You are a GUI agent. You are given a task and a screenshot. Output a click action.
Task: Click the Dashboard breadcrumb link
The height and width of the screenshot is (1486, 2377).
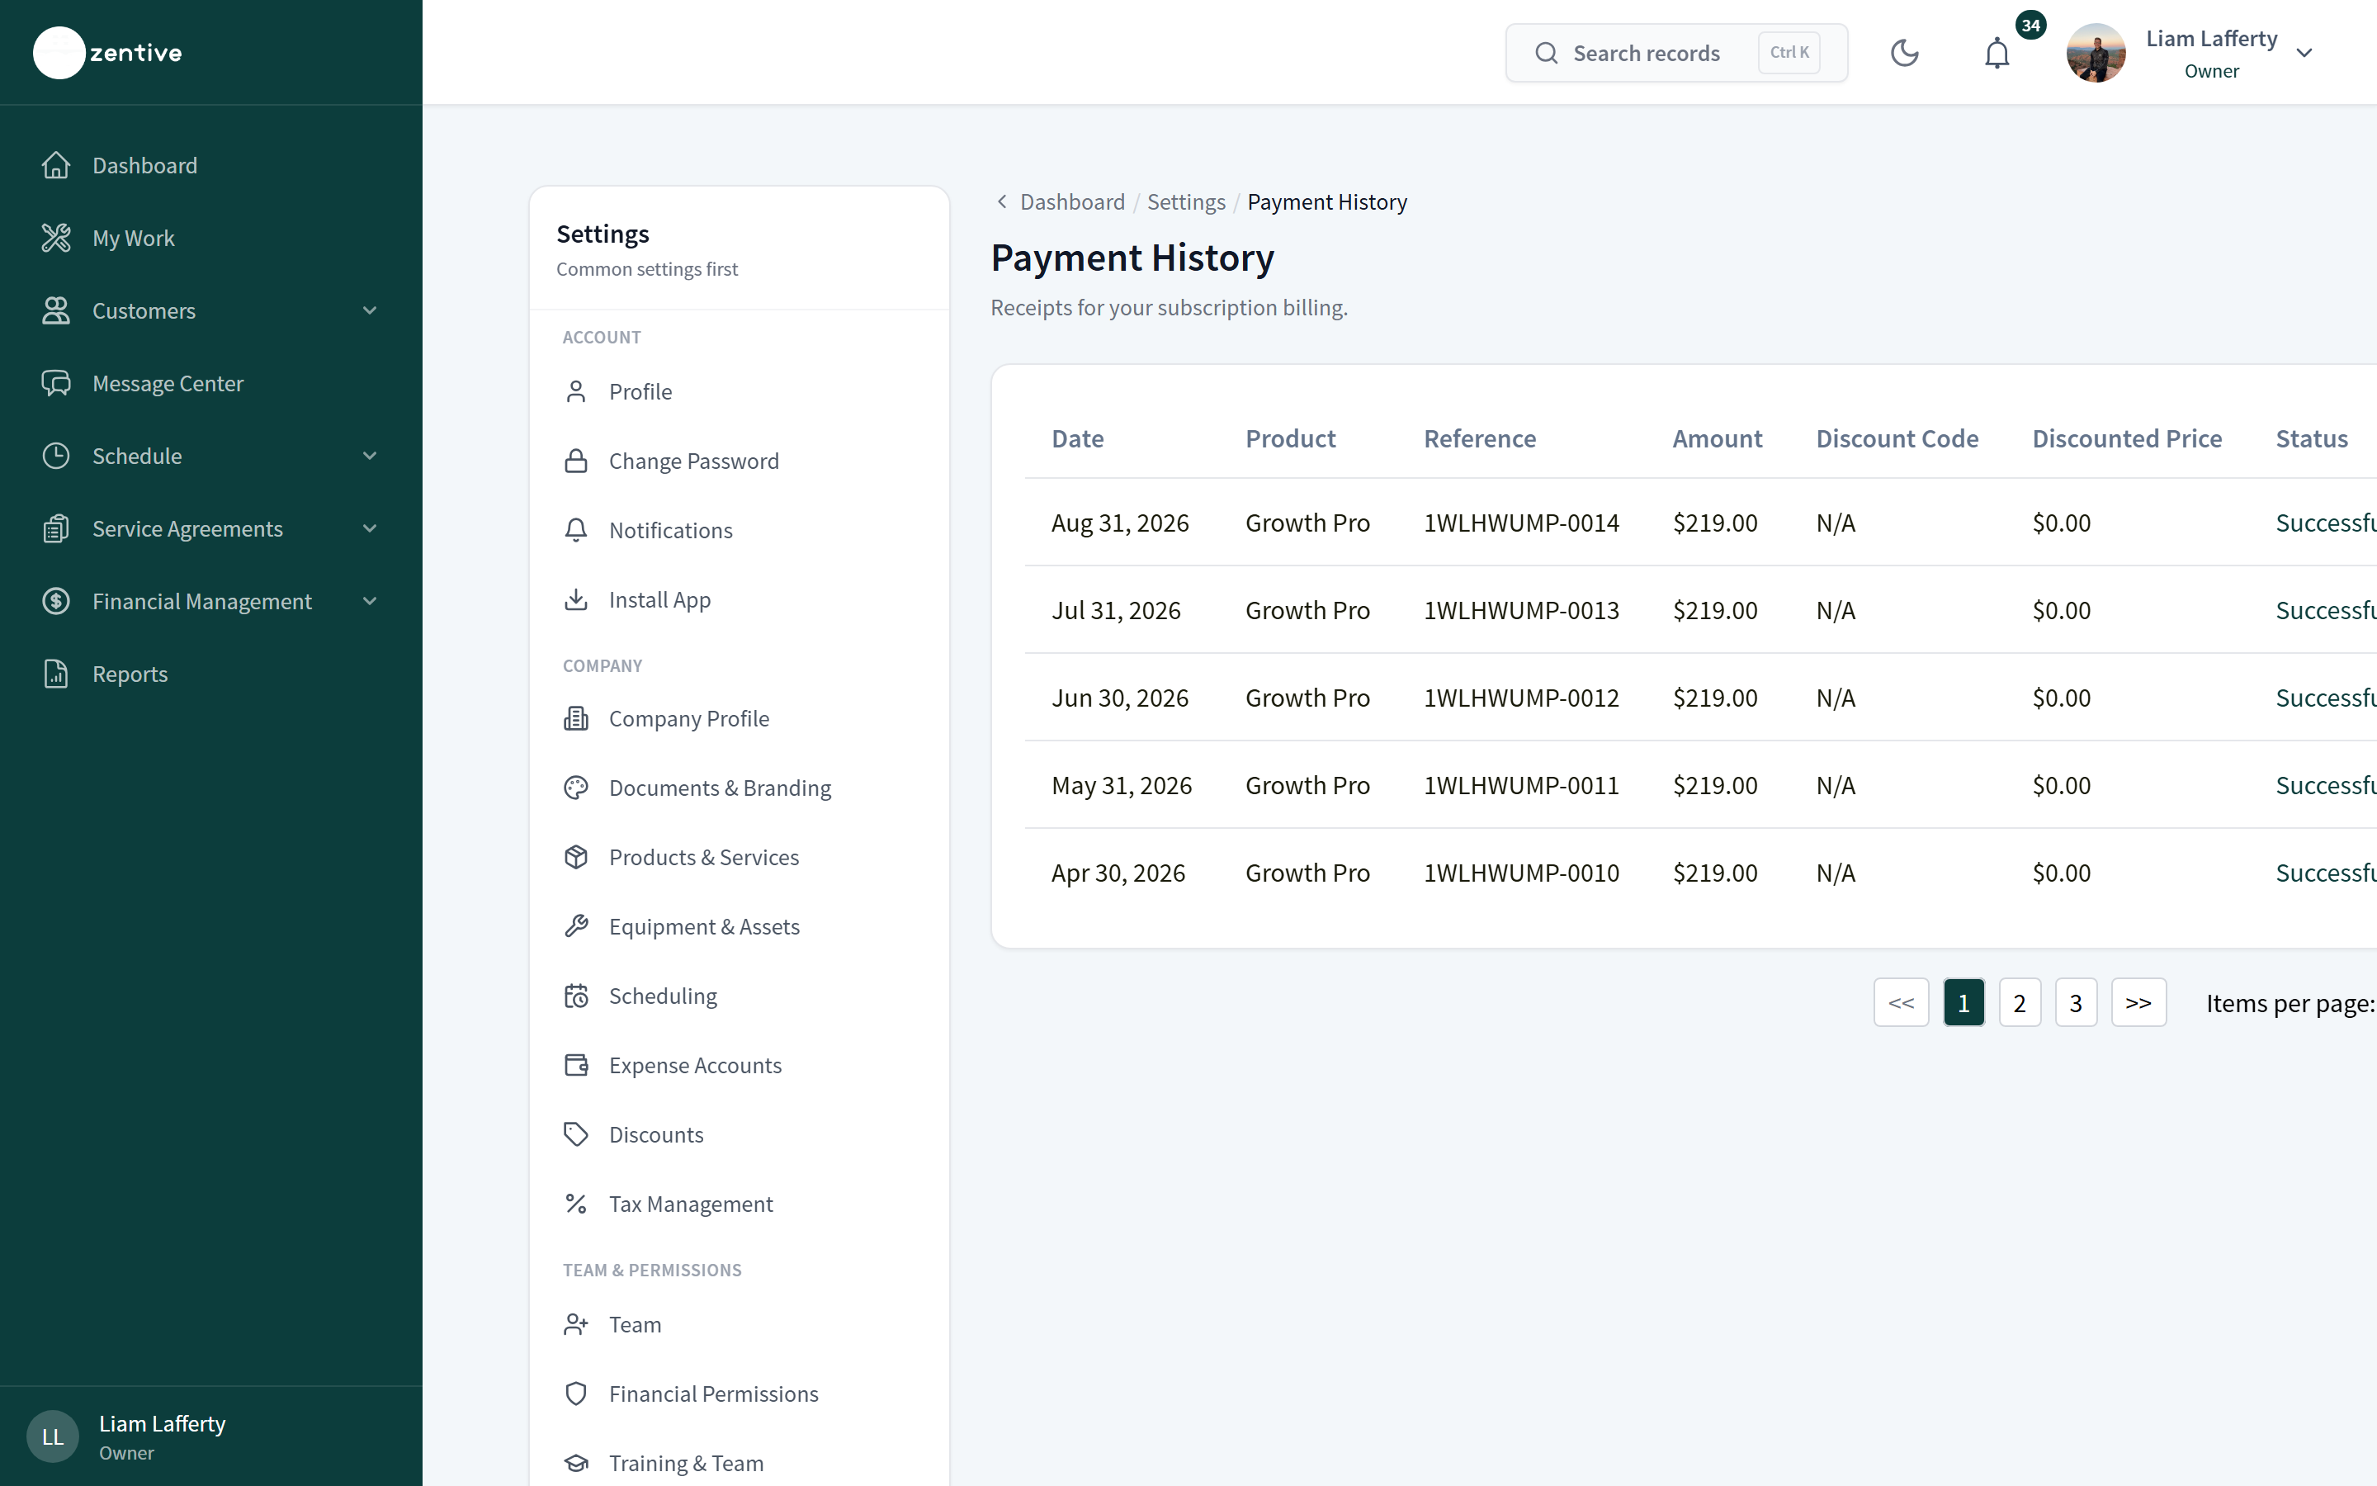1073,201
